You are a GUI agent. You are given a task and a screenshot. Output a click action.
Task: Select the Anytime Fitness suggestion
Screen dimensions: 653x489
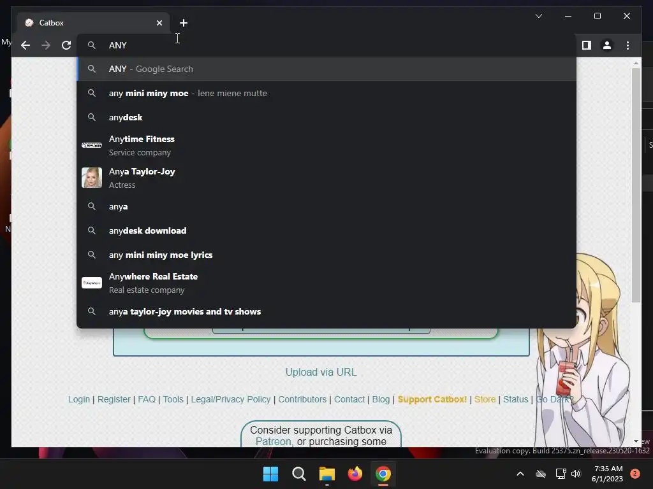click(x=326, y=146)
